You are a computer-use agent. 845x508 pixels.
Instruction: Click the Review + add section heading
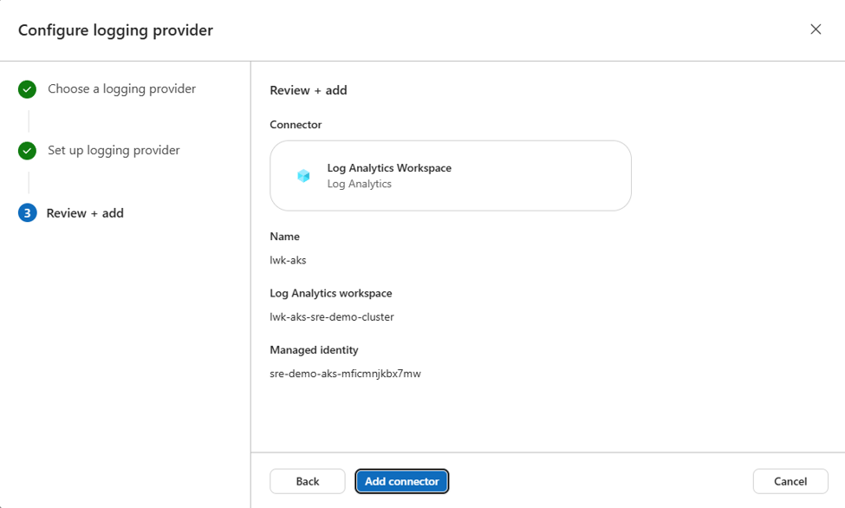pyautogui.click(x=309, y=90)
